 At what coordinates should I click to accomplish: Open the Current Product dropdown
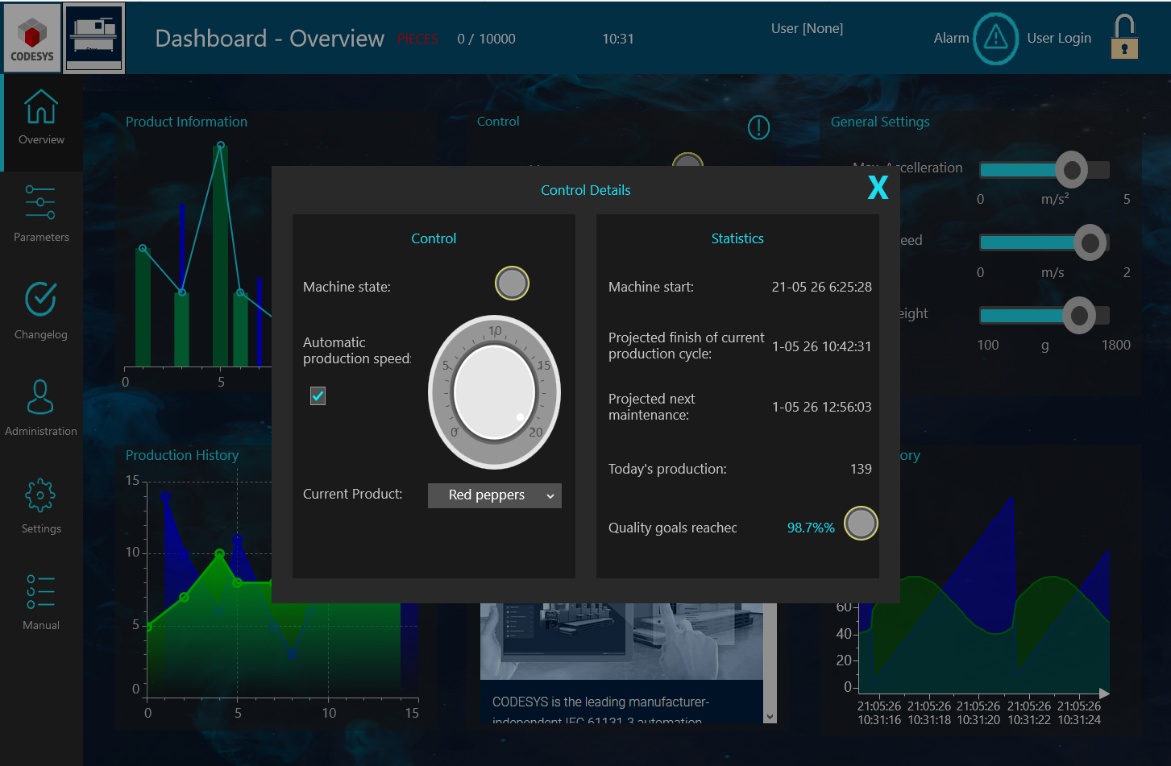click(494, 495)
